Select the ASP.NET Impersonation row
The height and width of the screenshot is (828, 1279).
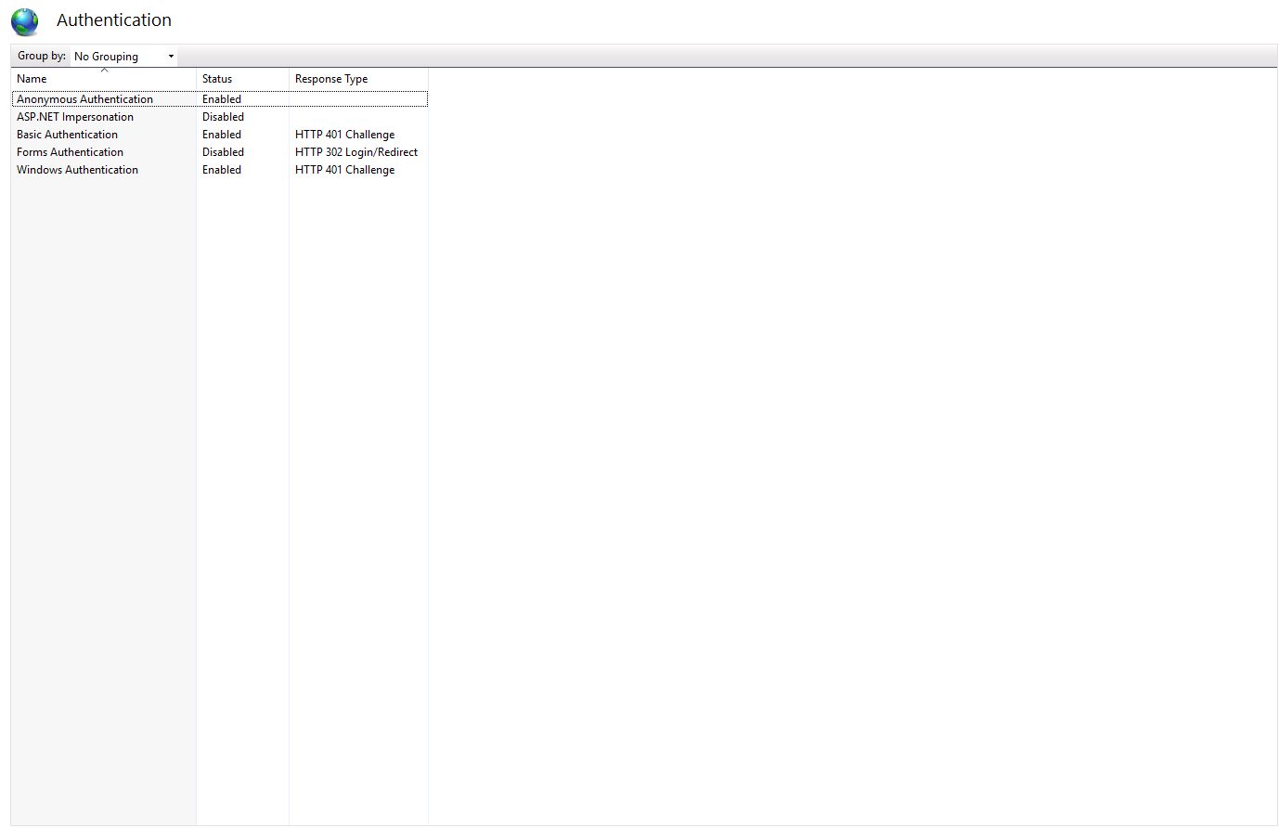click(220, 117)
